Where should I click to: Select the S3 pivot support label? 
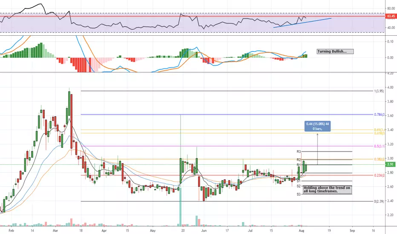[x=299, y=194]
